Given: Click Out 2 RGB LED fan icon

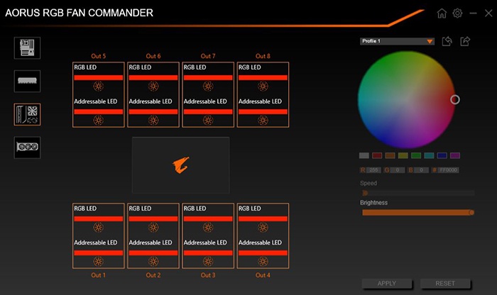Looking at the screenshot, I should 153,227.
